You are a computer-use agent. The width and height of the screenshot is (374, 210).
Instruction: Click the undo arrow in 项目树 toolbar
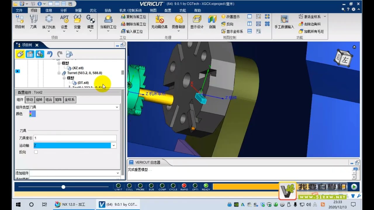tap(50, 54)
